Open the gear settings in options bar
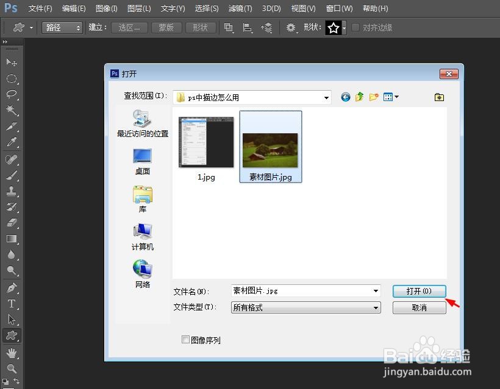The image size is (500, 389). click(x=290, y=27)
